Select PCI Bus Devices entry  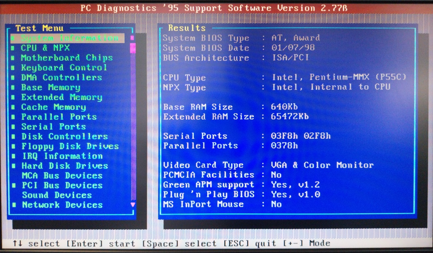pyautogui.click(x=62, y=185)
